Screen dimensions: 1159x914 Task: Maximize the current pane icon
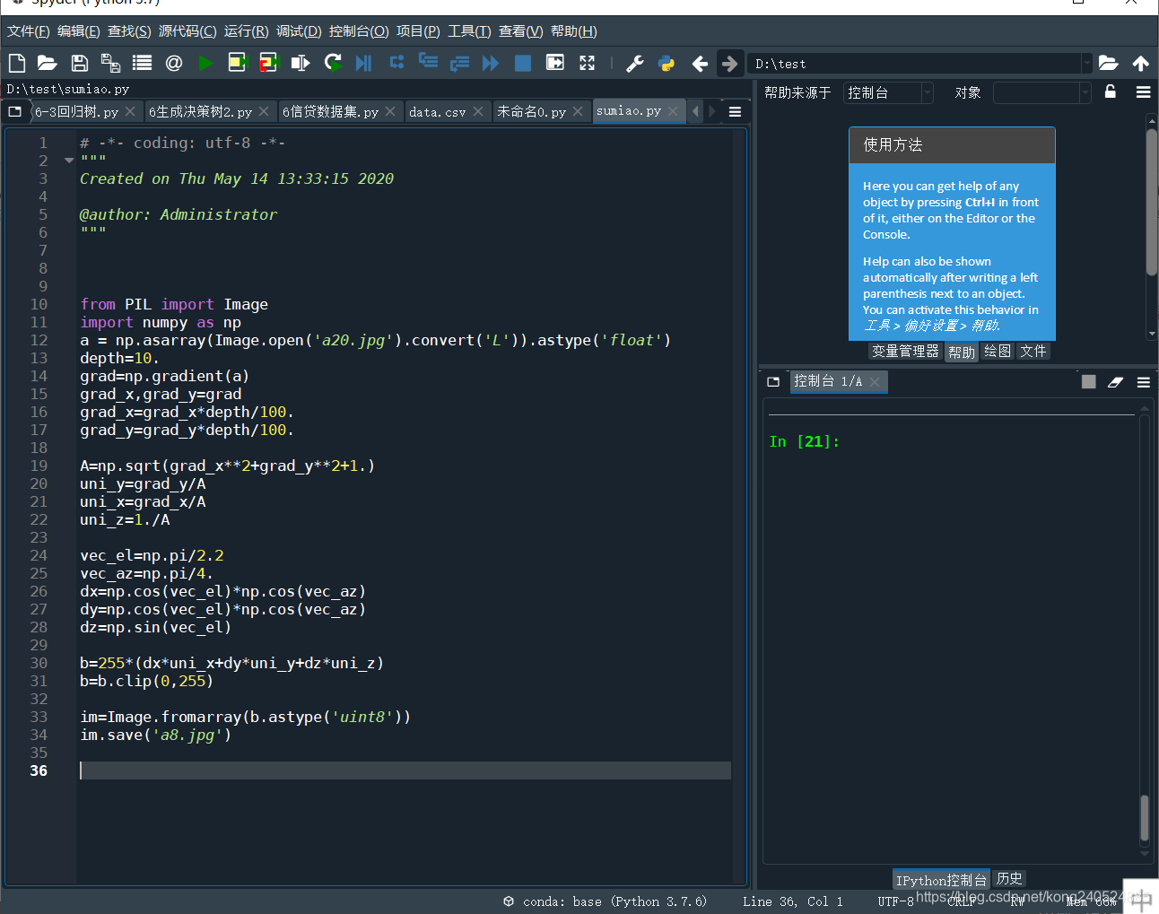[x=587, y=63]
